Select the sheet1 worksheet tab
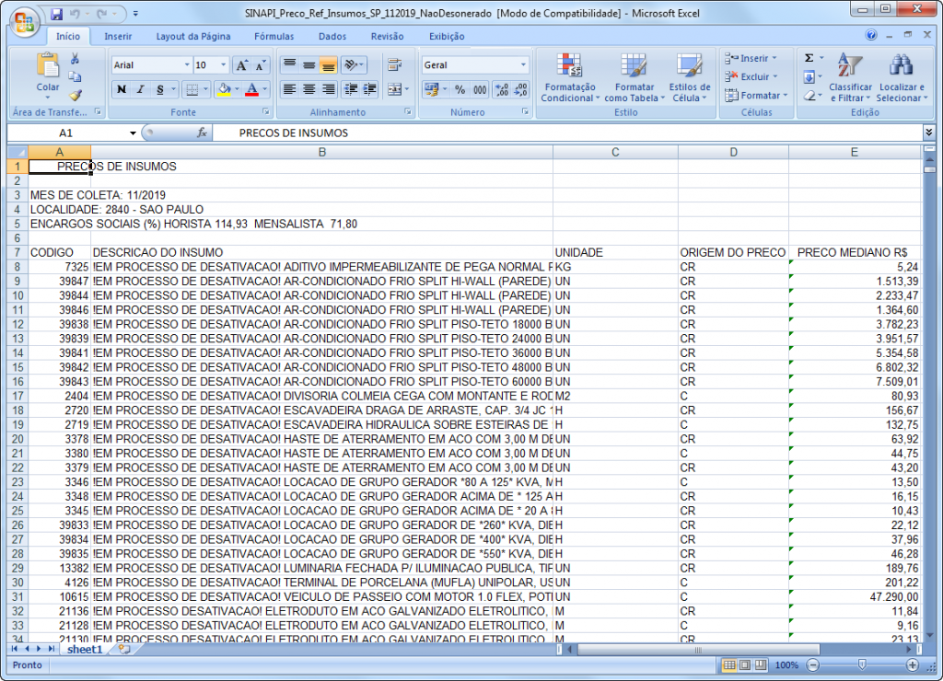 point(85,649)
